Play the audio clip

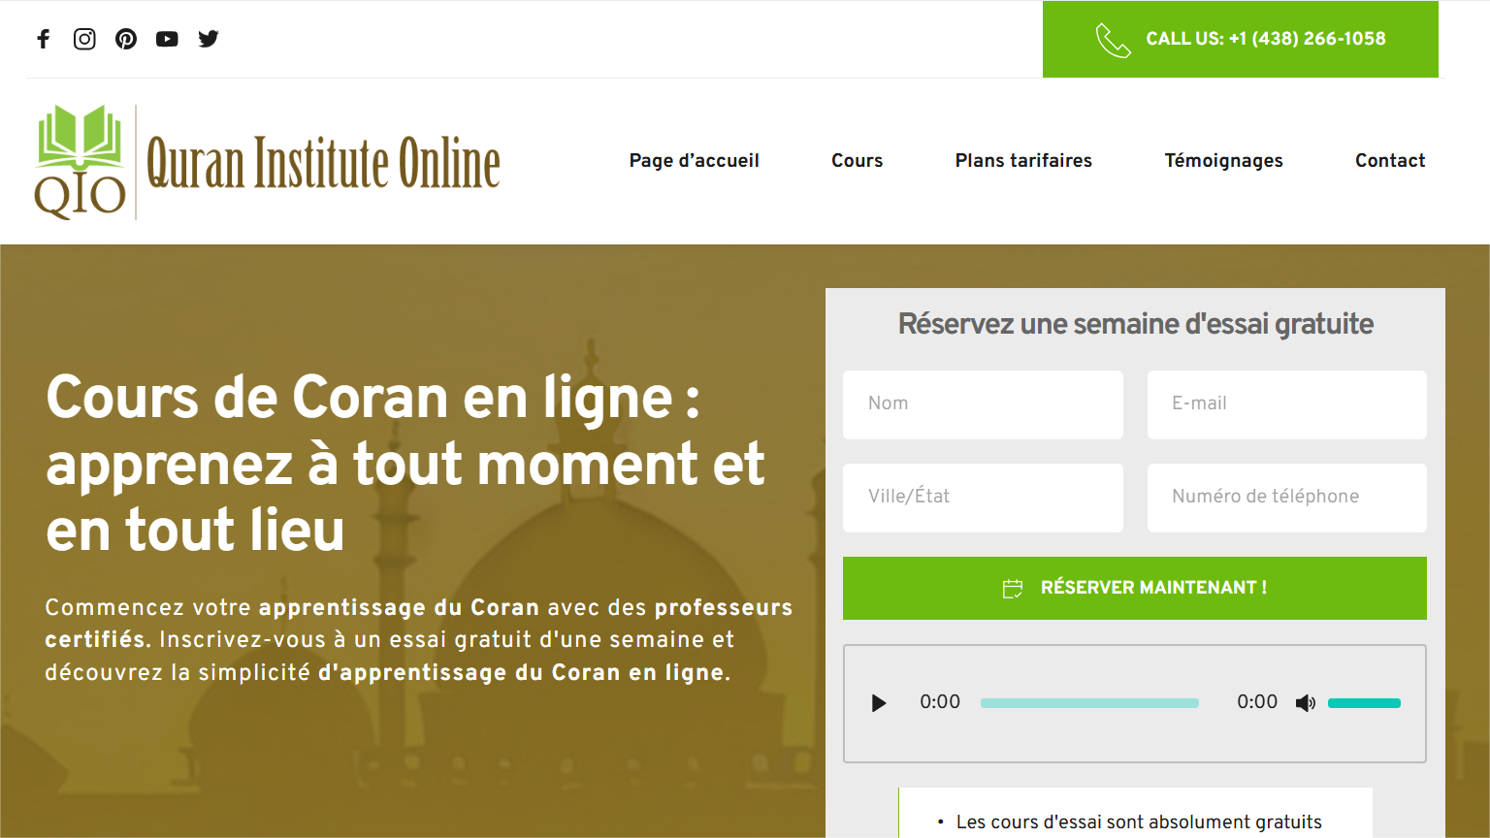click(x=879, y=703)
